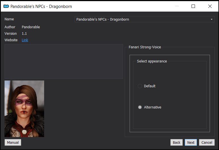Maximize the installer window
Image resolution: width=219 pixels, height=150 pixels.
(193, 6)
